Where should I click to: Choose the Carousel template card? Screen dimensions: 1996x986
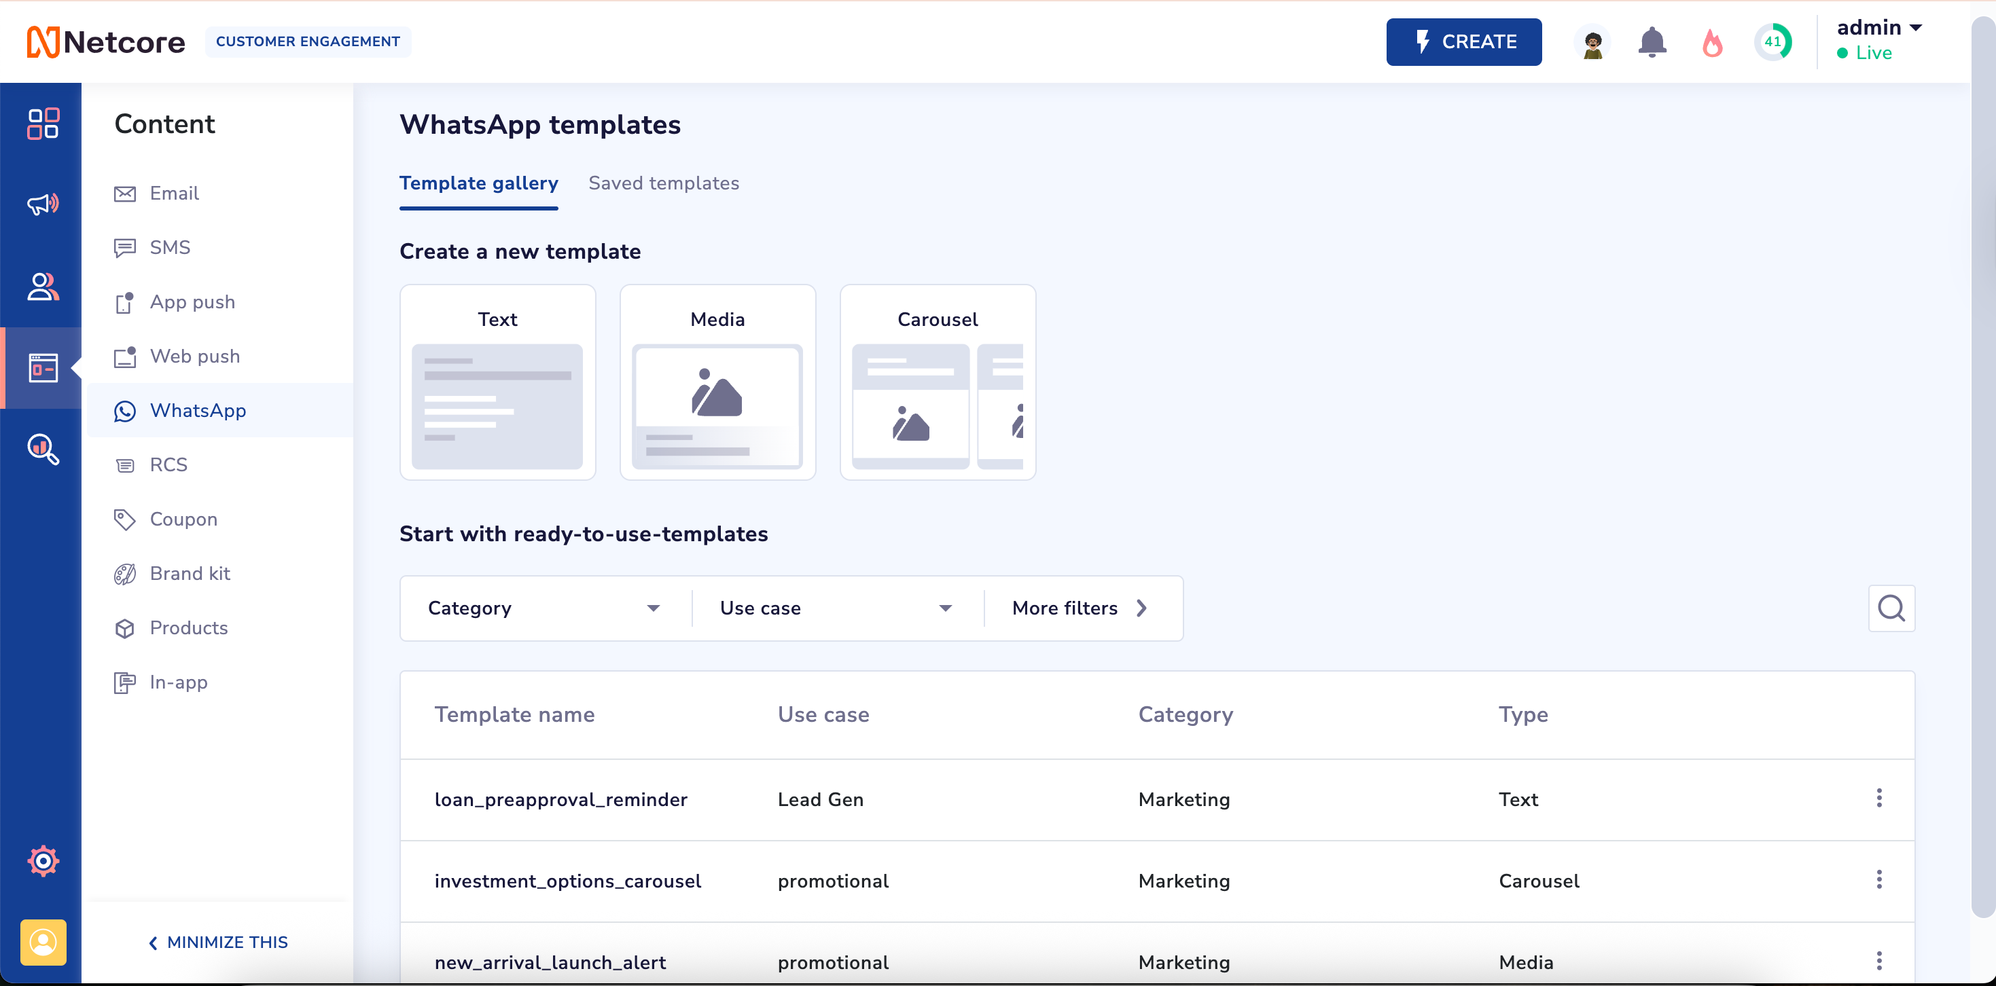pyautogui.click(x=937, y=382)
